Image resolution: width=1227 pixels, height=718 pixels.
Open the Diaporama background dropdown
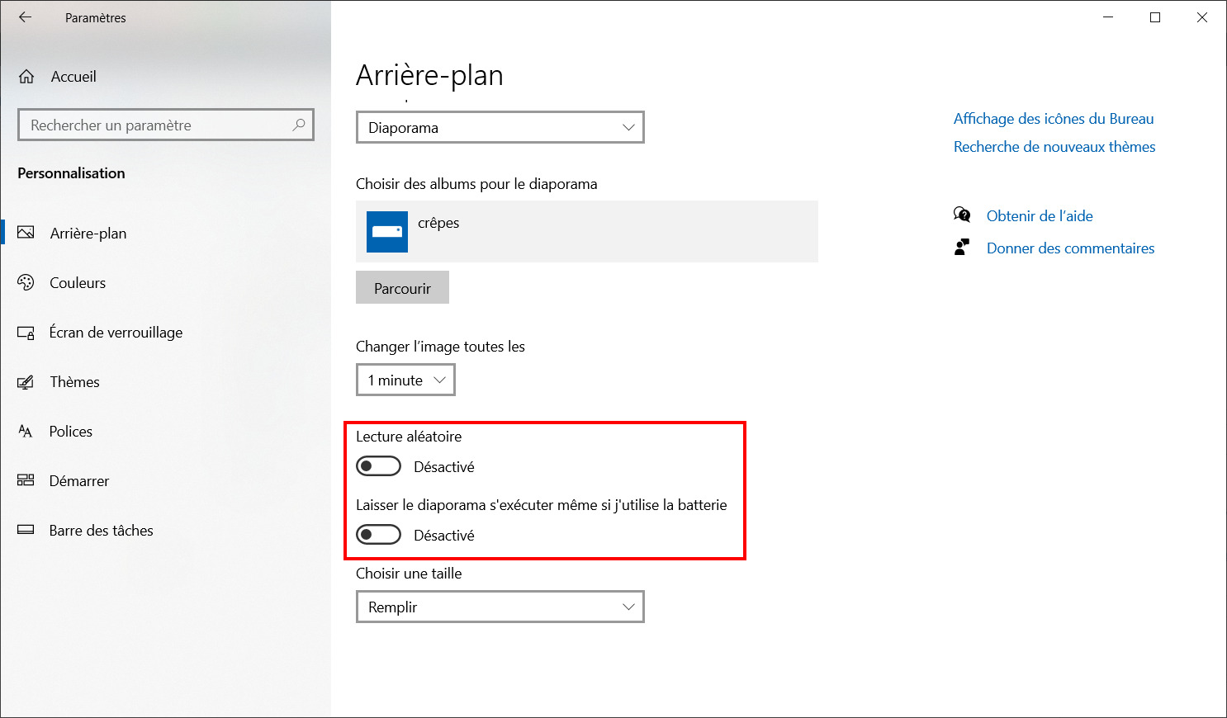click(x=500, y=128)
